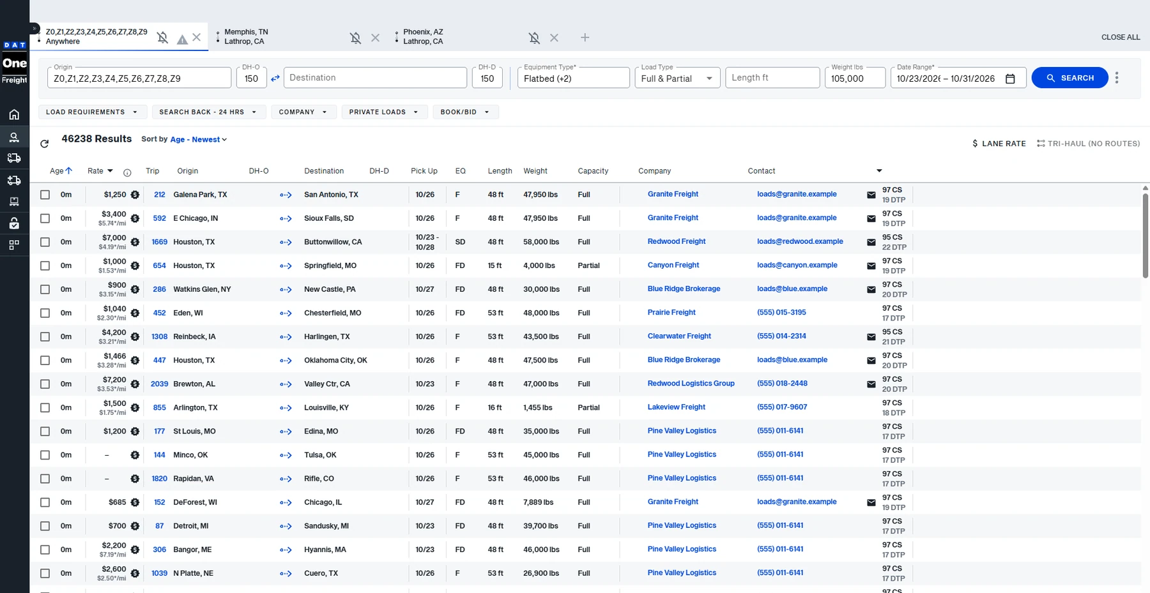Expand the Book/Bid filter dropdown
This screenshot has height=593, width=1150.
click(x=466, y=112)
